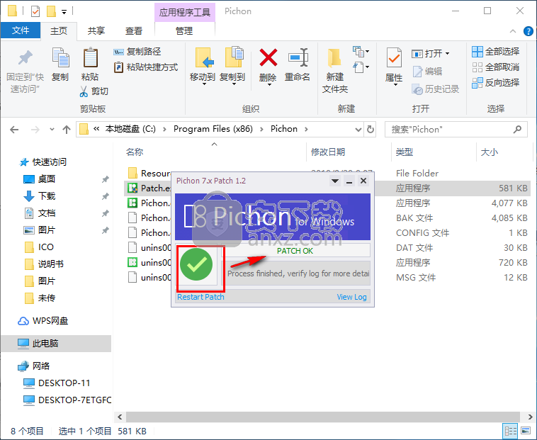Click Select All (全部选择)
The image size is (537, 440).
pyautogui.click(x=496, y=52)
